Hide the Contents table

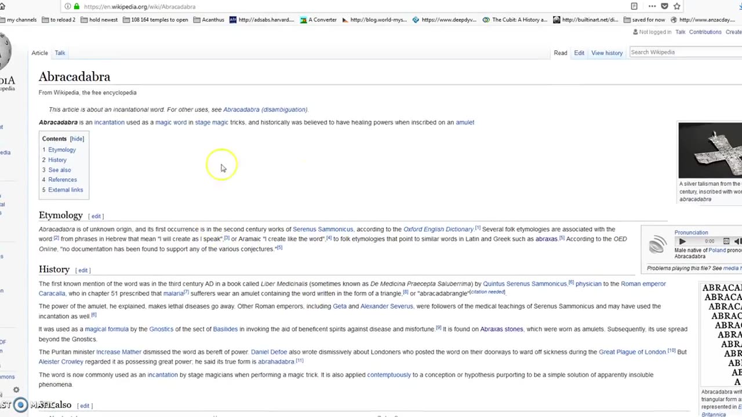point(77,138)
